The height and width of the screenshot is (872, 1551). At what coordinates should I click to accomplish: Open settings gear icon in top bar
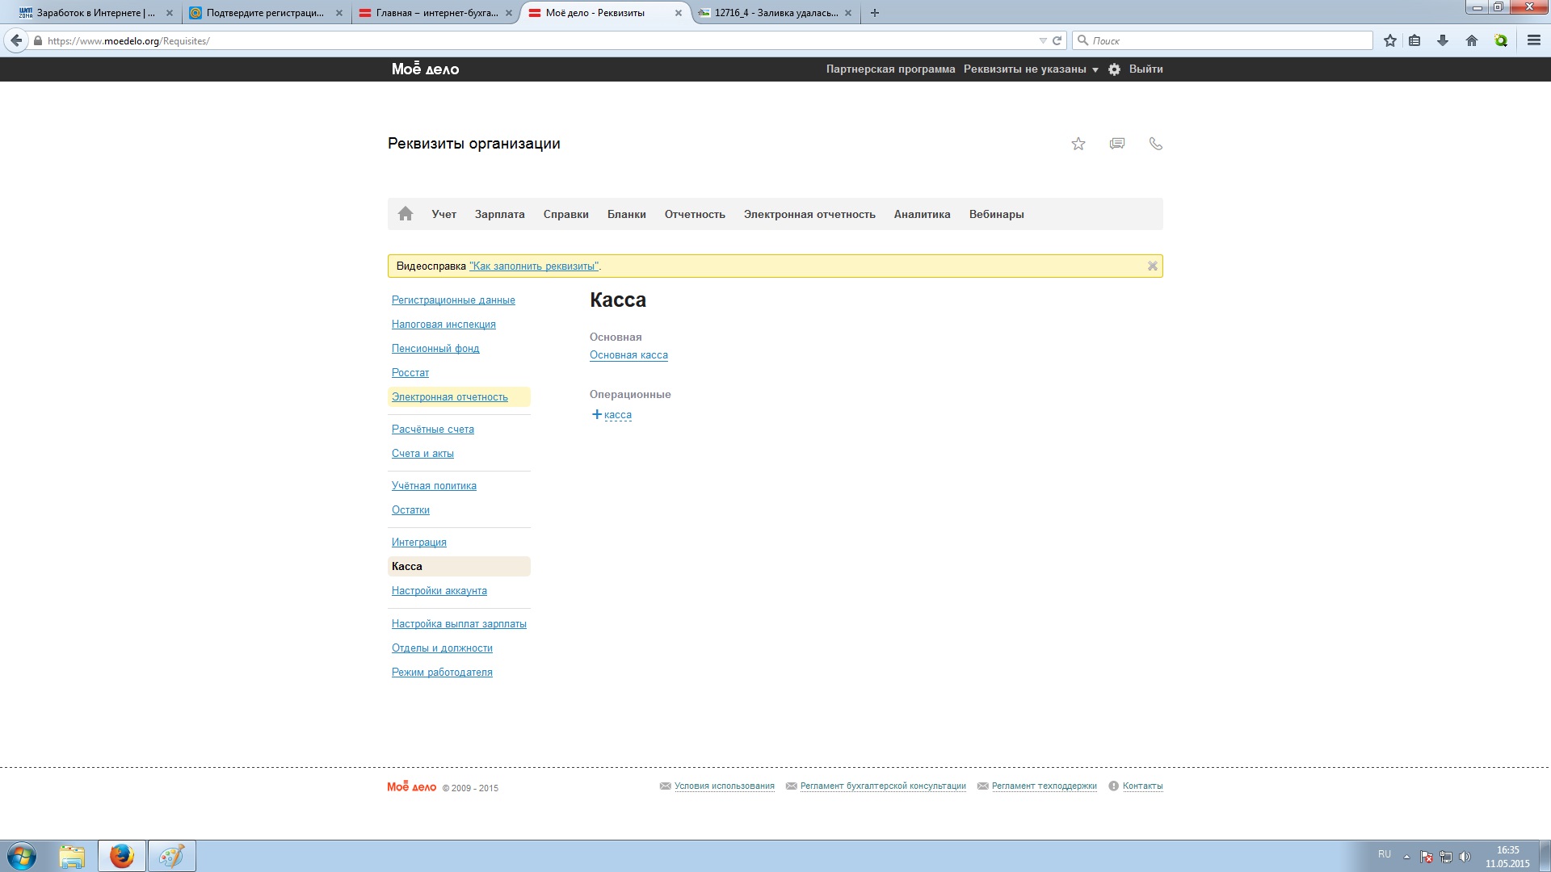(1114, 69)
